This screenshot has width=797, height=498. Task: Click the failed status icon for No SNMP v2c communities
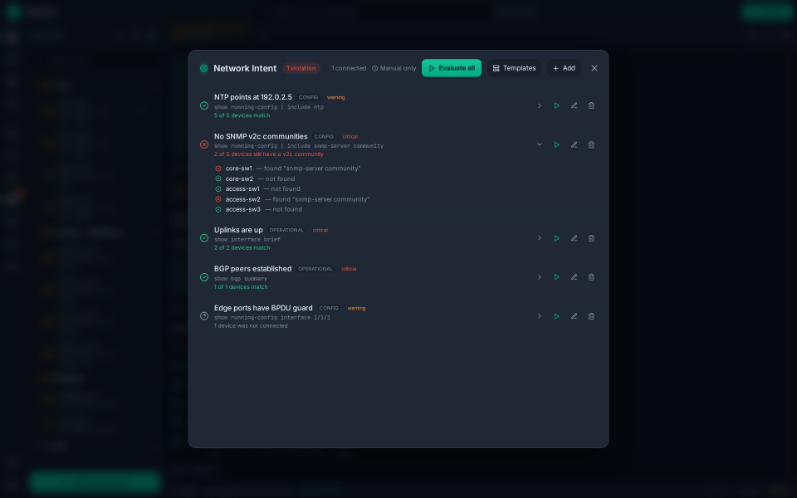(x=204, y=144)
